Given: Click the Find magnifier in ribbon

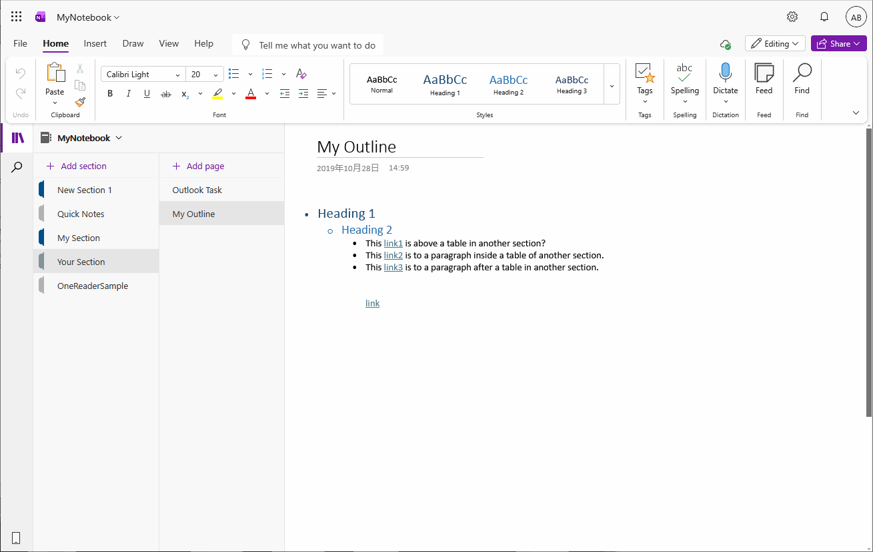Looking at the screenshot, I should [802, 74].
